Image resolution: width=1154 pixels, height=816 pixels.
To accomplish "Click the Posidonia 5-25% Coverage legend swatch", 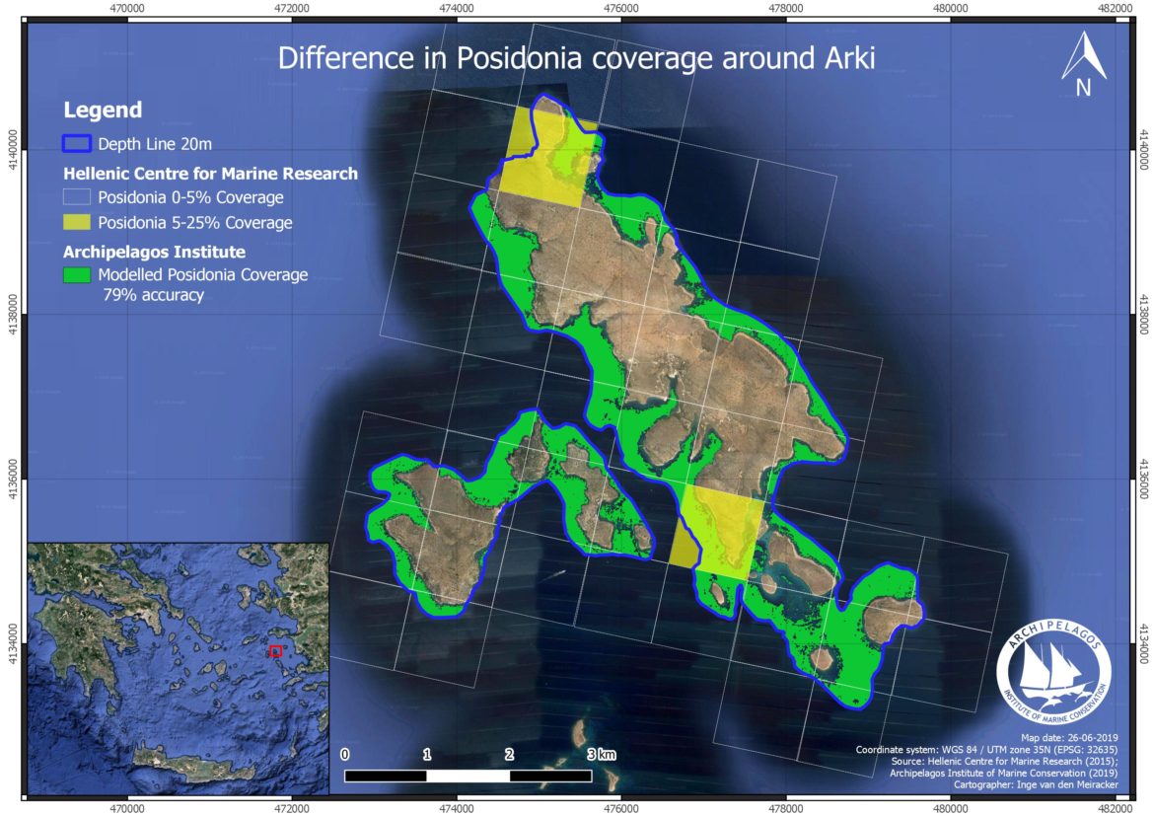I will [x=77, y=222].
